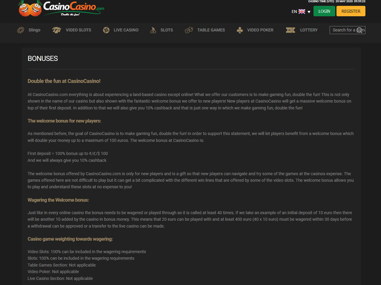Click 'Double the fun at CasinoCasino!' heading

click(x=64, y=81)
